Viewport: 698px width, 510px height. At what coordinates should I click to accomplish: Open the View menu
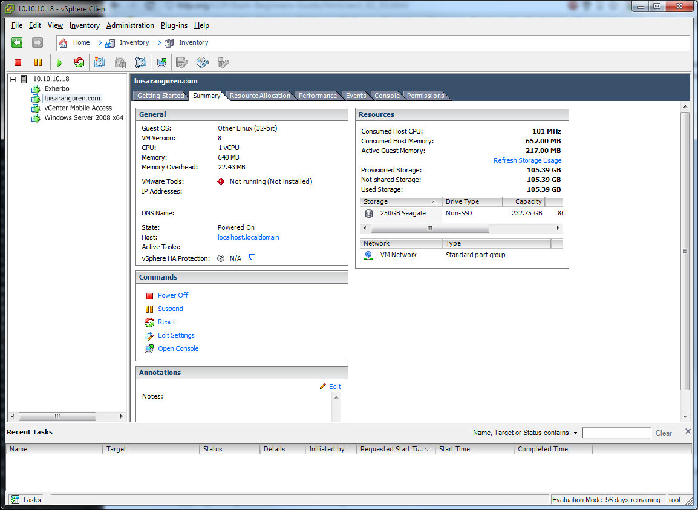(55, 25)
